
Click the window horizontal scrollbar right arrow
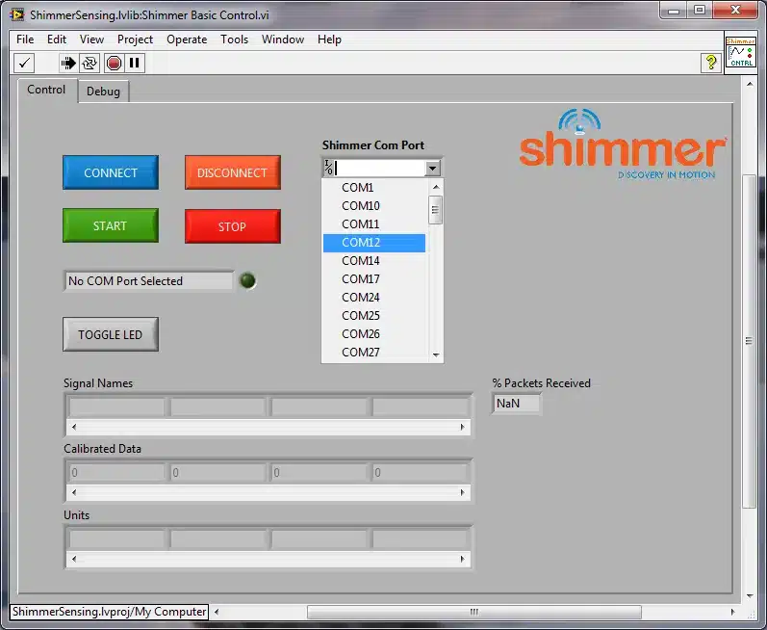(x=732, y=612)
